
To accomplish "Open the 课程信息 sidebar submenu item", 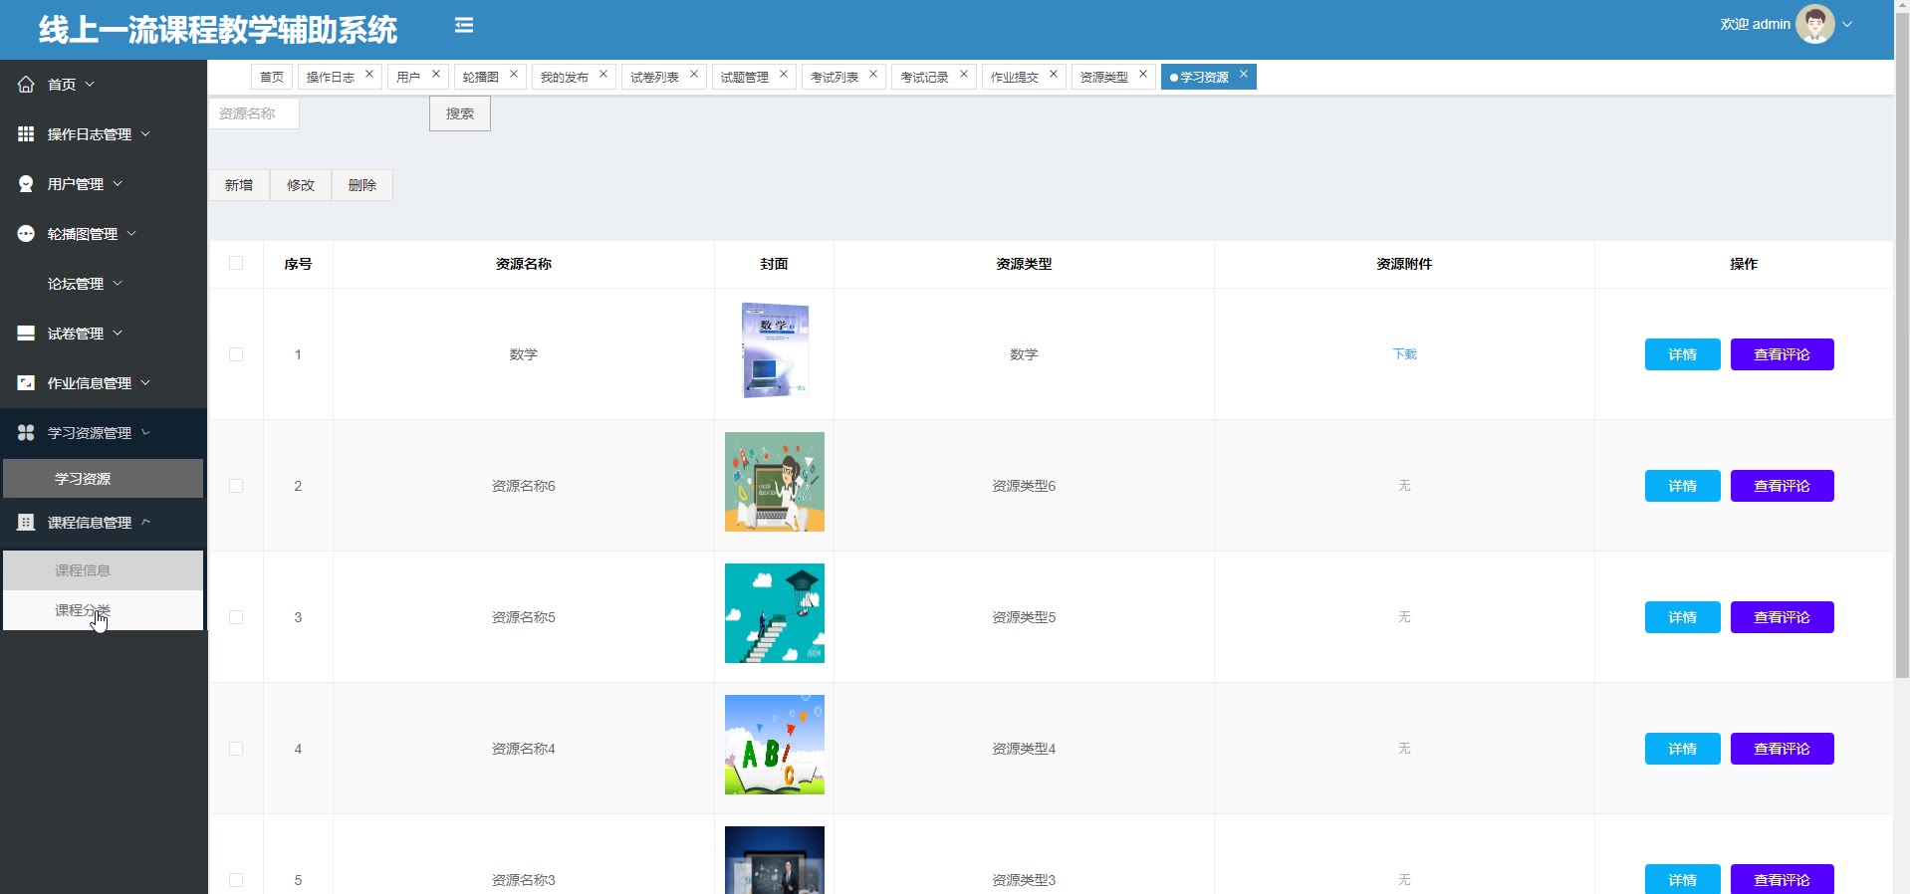I will click(104, 570).
